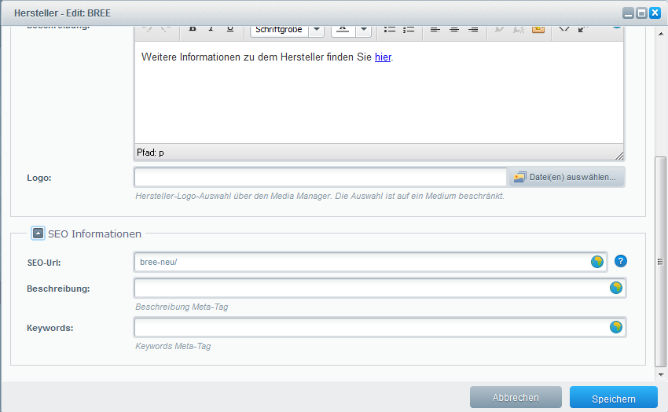The image size is (668, 412).
Task: Open the blue help icon beside SEO-Url
Action: [x=621, y=261]
